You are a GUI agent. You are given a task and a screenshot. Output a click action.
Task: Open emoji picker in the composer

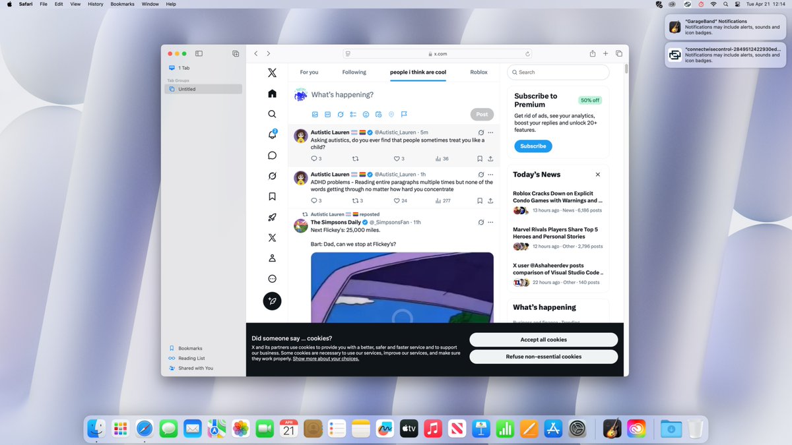[x=366, y=114]
